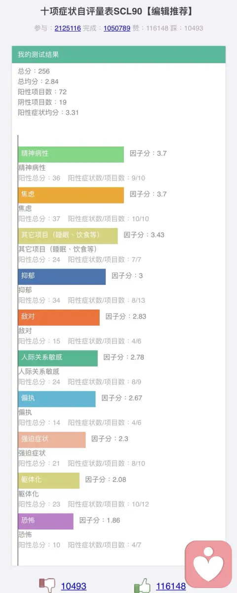Click the orange-red 敌对 bar

(x=59, y=318)
